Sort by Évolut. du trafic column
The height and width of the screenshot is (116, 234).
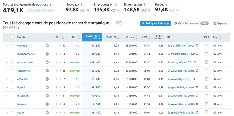[x=92, y=37]
